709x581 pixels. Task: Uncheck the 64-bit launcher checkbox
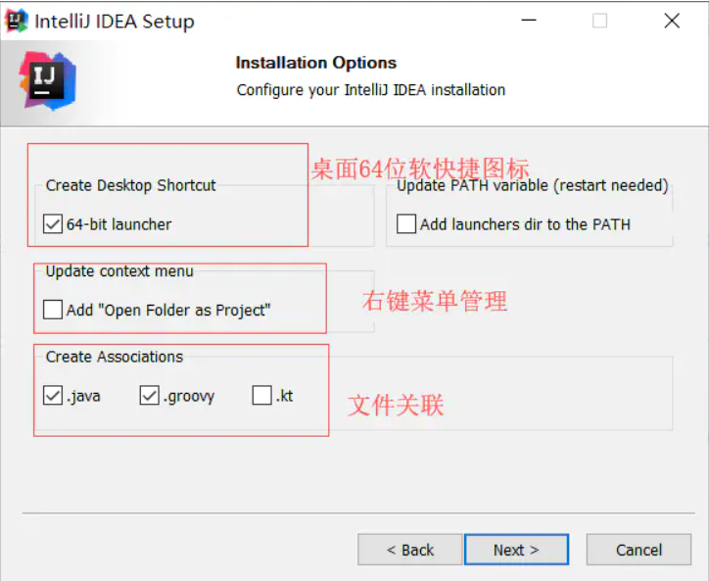tap(53, 224)
